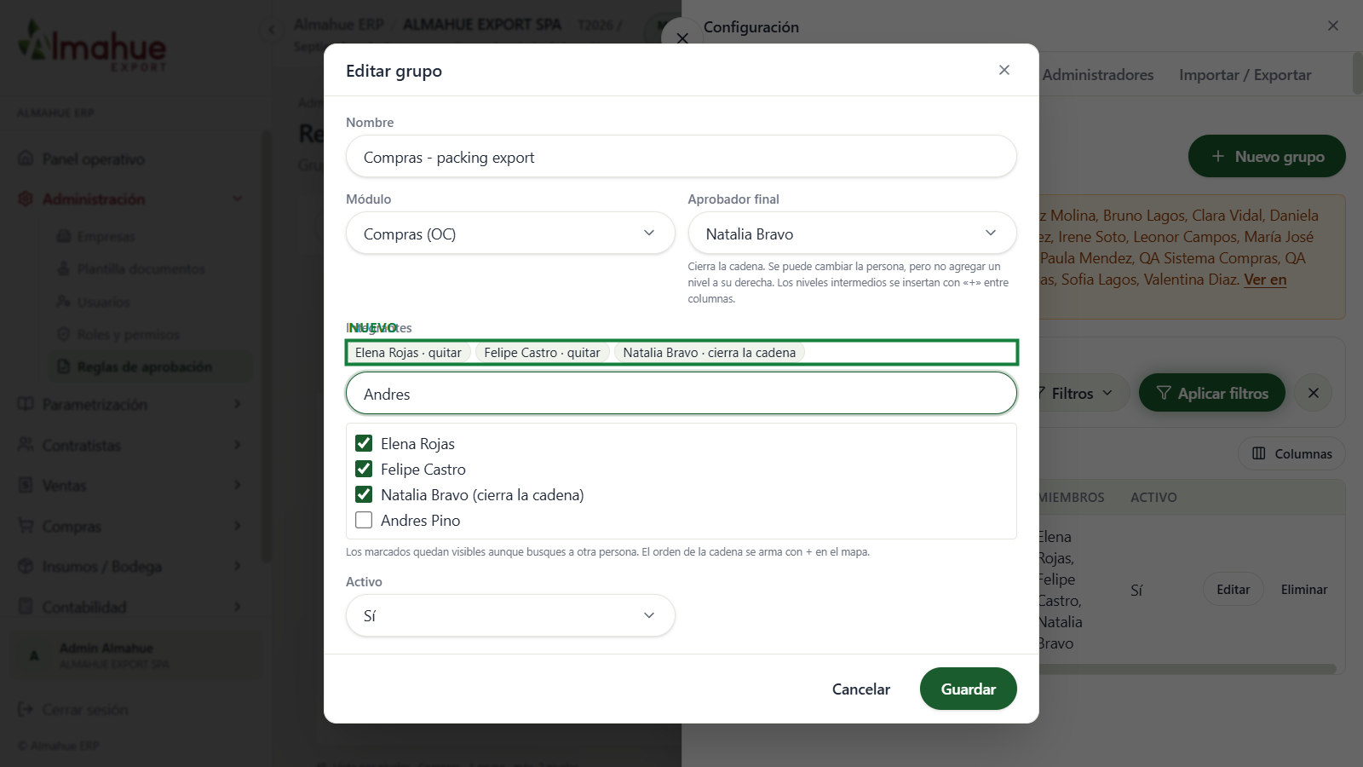The image size is (1363, 767).
Task: Focus the Nombre field with Compras - packing export
Action: [681, 157]
